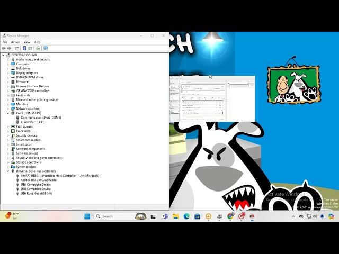Open the weather widget showing 32°C
Viewport: 339px width, 254px height.
[x=12, y=216]
